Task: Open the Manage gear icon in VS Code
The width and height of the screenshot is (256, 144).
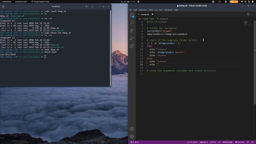Action: [x=132, y=136]
